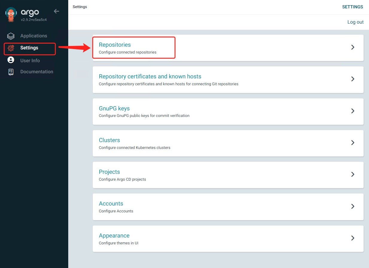This screenshot has height=268, width=369.
Task: Expand the Repositories row chevron
Action: click(x=353, y=47)
